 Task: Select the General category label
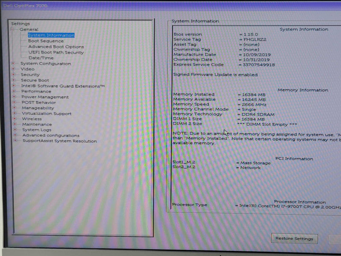pyautogui.click(x=29, y=29)
